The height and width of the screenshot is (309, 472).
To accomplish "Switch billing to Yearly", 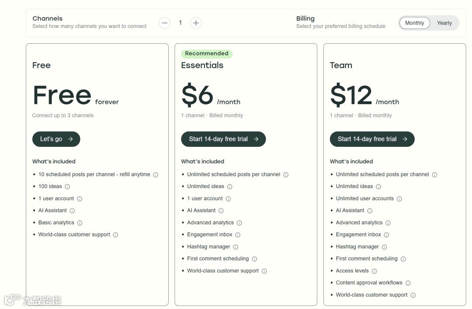I will [x=444, y=23].
